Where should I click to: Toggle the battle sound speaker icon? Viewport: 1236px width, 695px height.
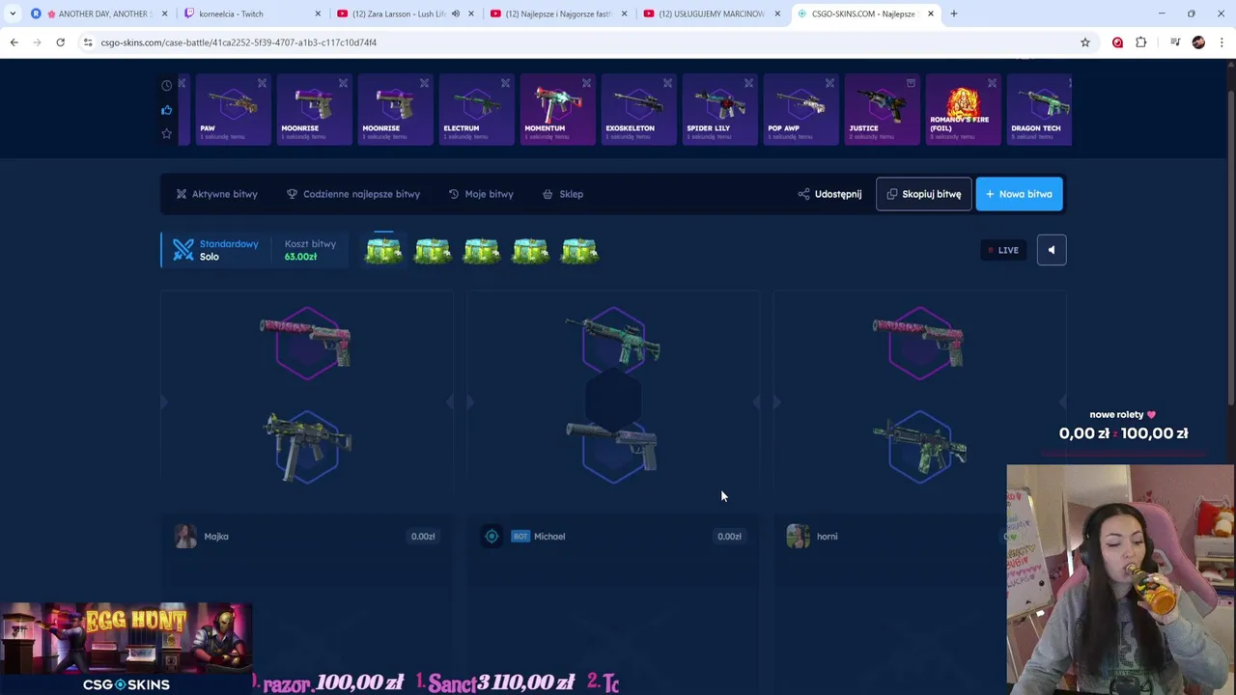point(1052,250)
